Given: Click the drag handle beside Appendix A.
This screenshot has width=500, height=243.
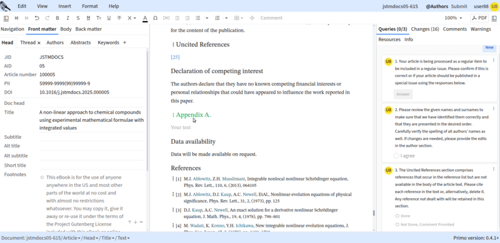Looking at the screenshot, I should point(173,115).
